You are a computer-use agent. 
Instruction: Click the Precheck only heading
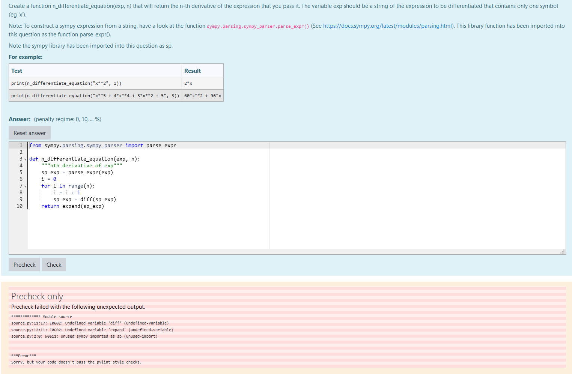(x=37, y=296)
